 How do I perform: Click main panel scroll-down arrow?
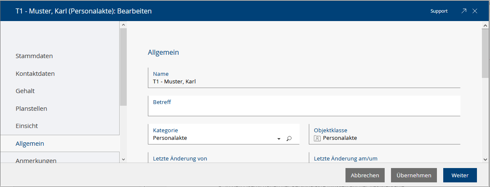(x=485, y=159)
